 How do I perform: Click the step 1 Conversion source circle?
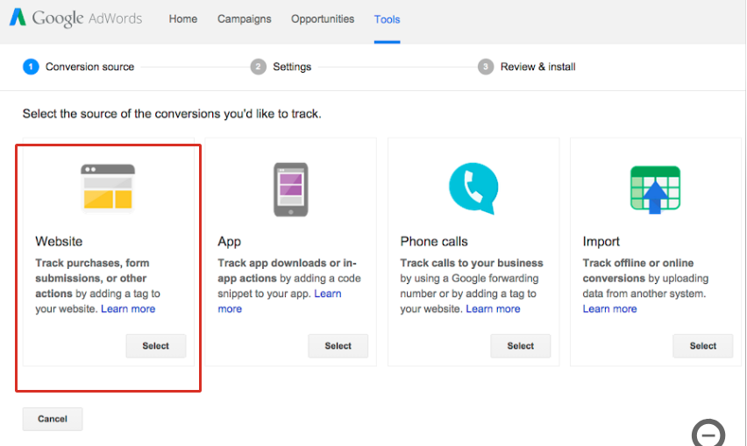[x=31, y=67]
